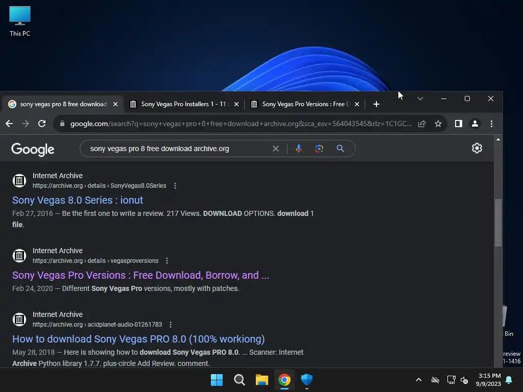Screen dimensions: 523x392
Task: Open the This PC desktop icon
Action: pyautogui.click(x=20, y=21)
